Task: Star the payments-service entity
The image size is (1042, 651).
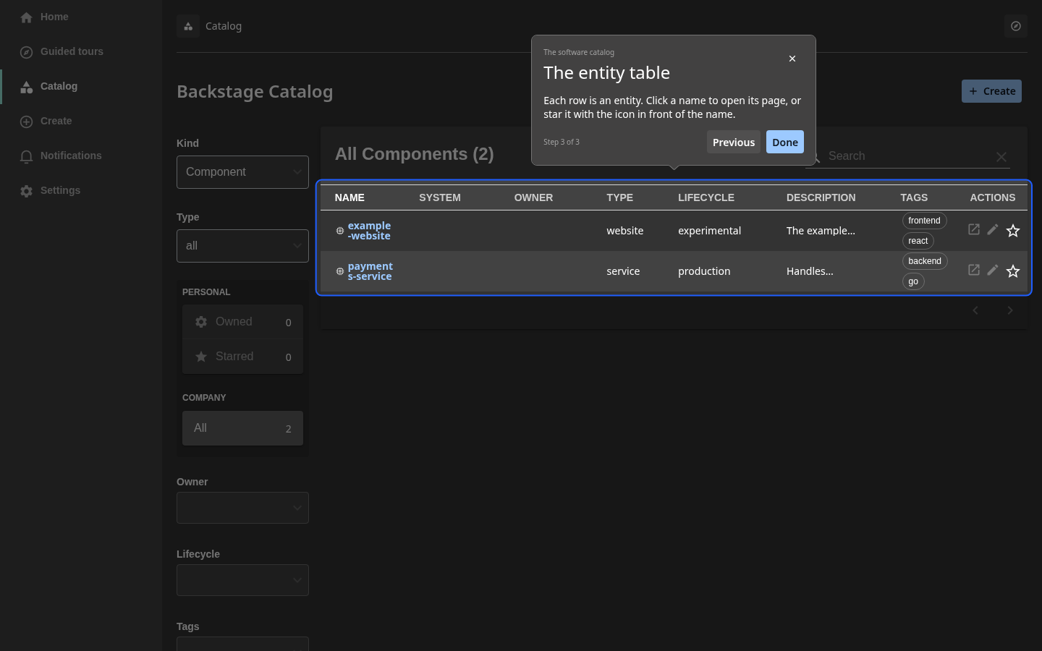Action: [x=1013, y=271]
